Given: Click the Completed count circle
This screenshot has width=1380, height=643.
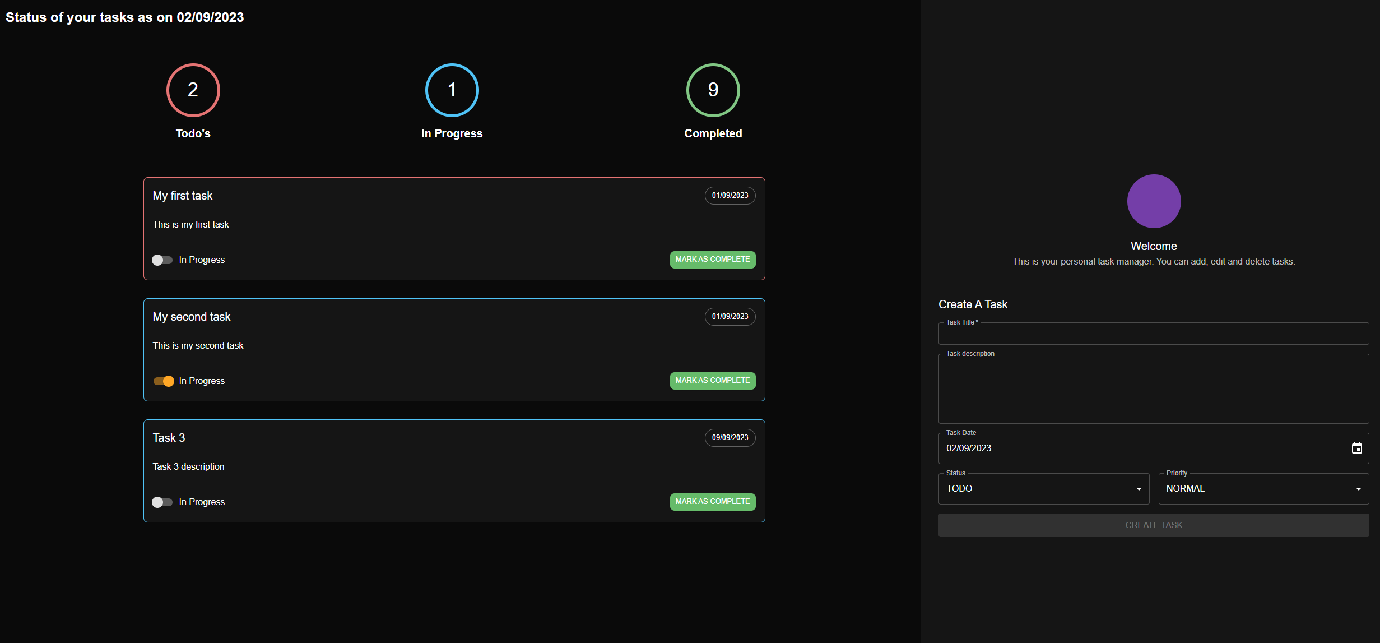Looking at the screenshot, I should [713, 90].
